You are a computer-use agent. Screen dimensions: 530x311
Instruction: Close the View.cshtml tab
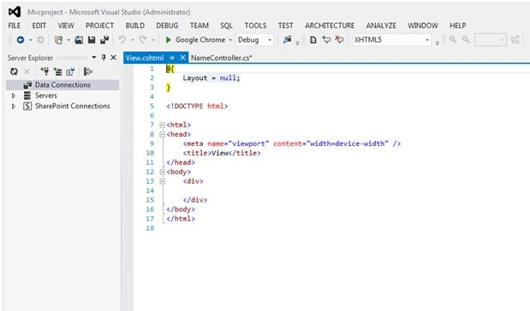pos(182,58)
